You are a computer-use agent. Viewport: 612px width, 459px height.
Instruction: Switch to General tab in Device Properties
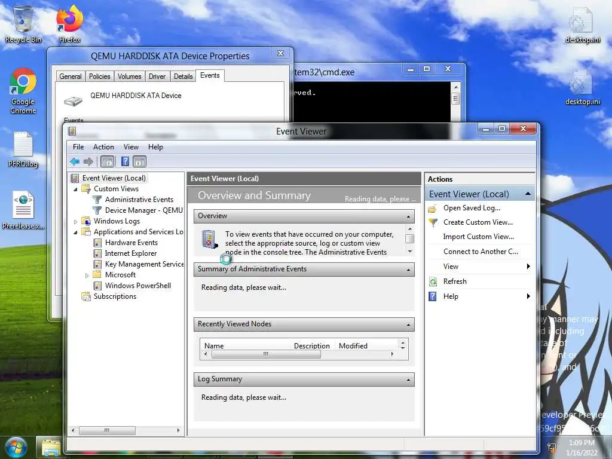[x=71, y=76]
